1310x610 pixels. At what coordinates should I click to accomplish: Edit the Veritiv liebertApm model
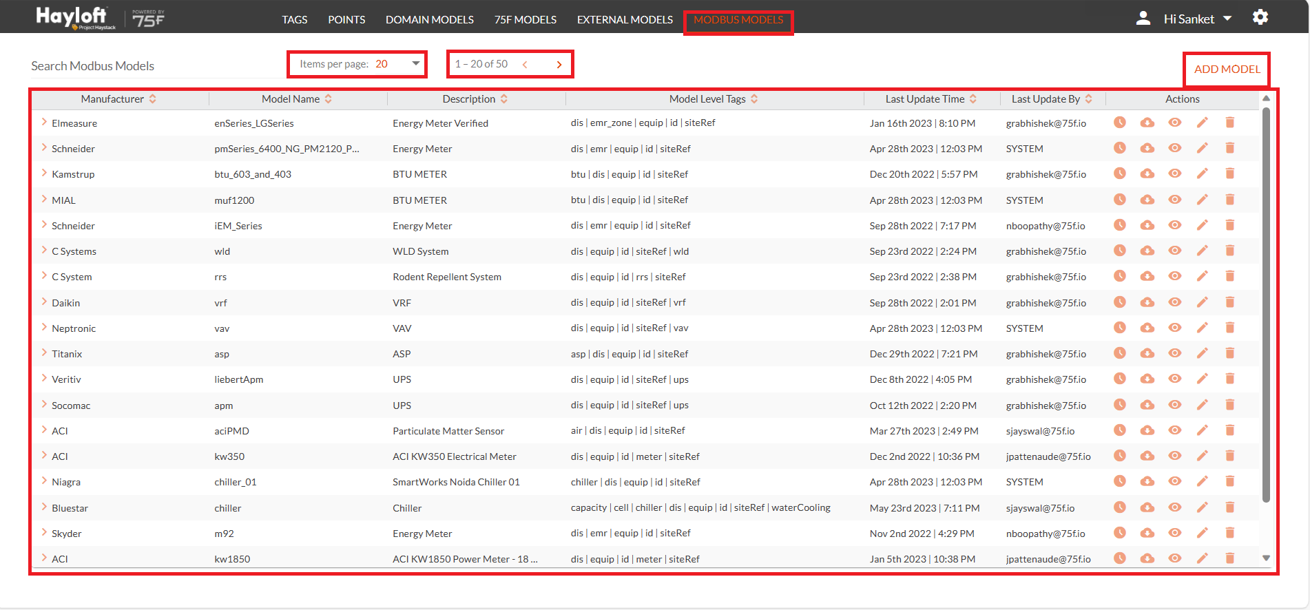click(1203, 379)
